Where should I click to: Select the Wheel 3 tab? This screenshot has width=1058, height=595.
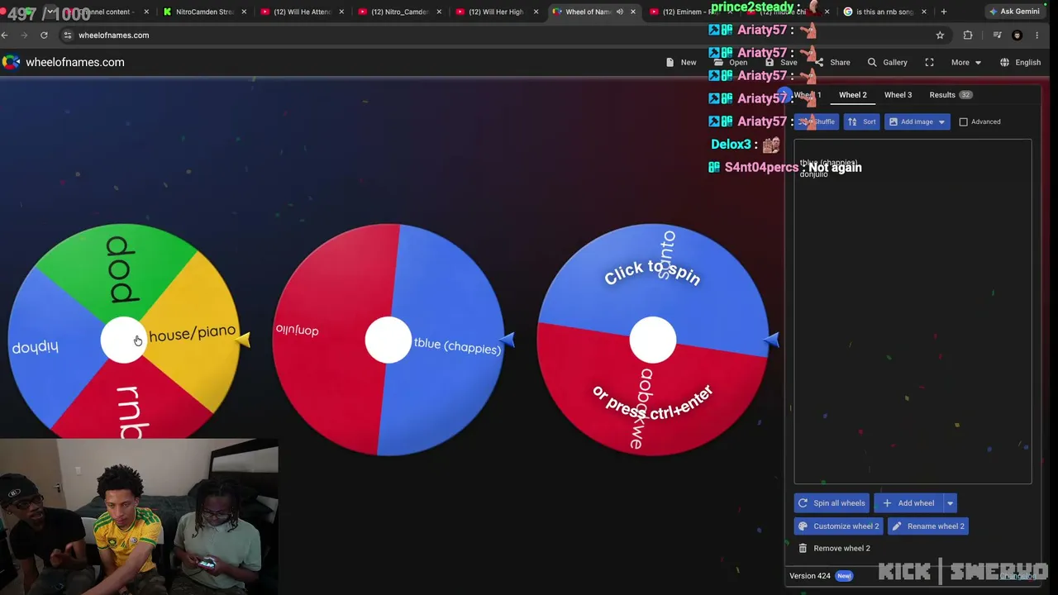pos(898,95)
